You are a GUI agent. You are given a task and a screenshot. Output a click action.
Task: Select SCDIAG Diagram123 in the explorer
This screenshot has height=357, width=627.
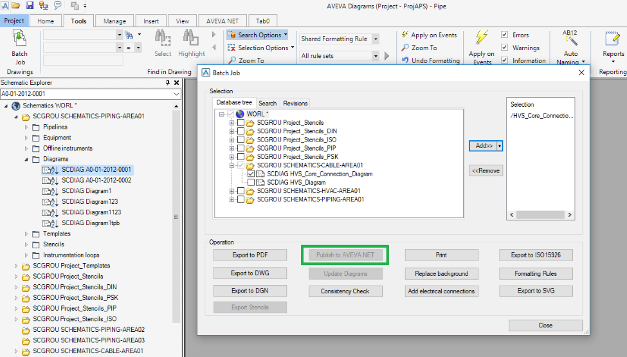tap(89, 201)
